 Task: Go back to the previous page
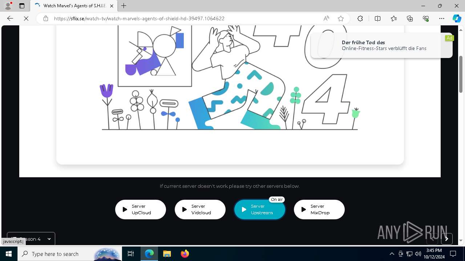[x=10, y=18]
